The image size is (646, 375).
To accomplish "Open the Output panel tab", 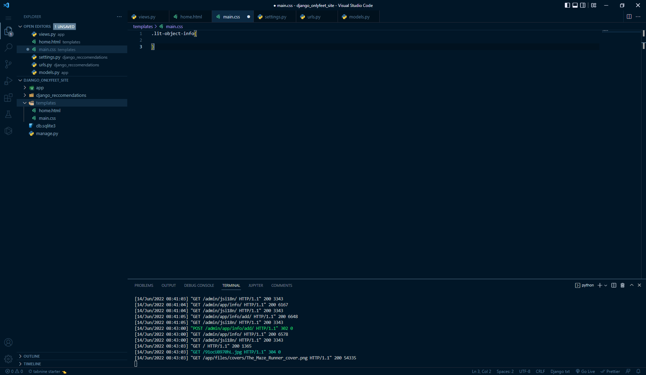I will [x=169, y=285].
